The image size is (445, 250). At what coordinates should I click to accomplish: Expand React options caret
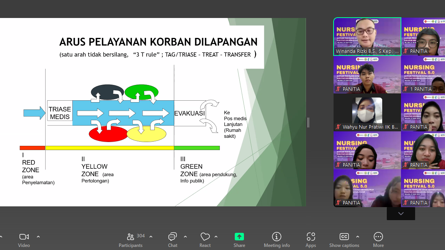click(216, 237)
